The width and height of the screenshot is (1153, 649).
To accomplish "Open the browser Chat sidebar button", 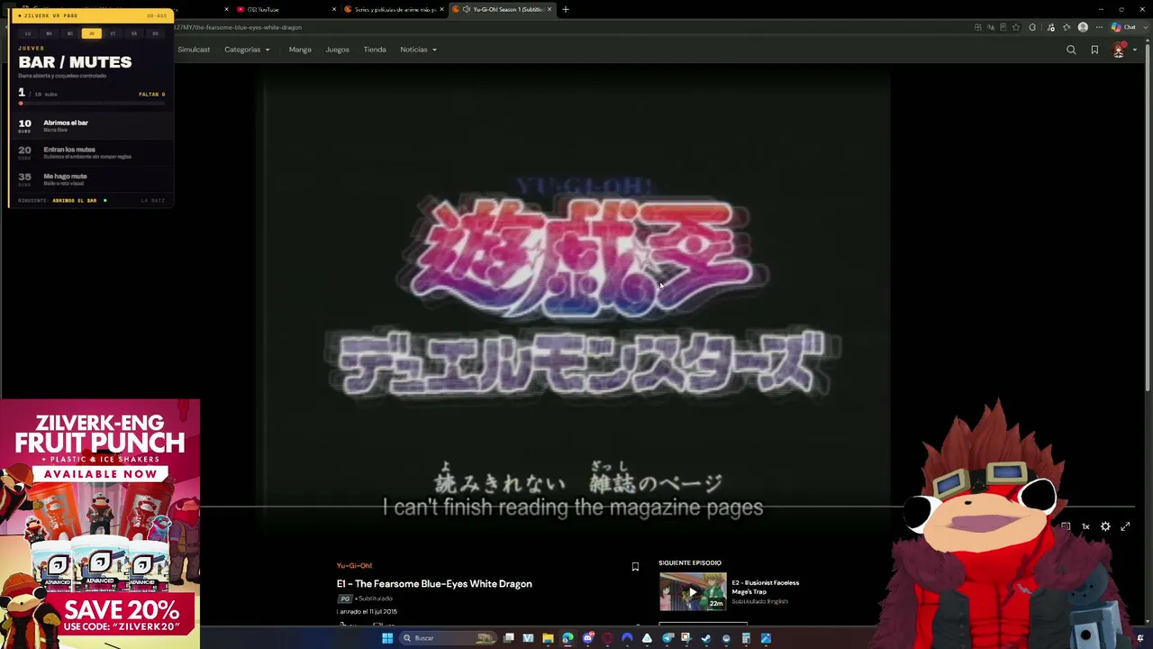I will (1124, 27).
